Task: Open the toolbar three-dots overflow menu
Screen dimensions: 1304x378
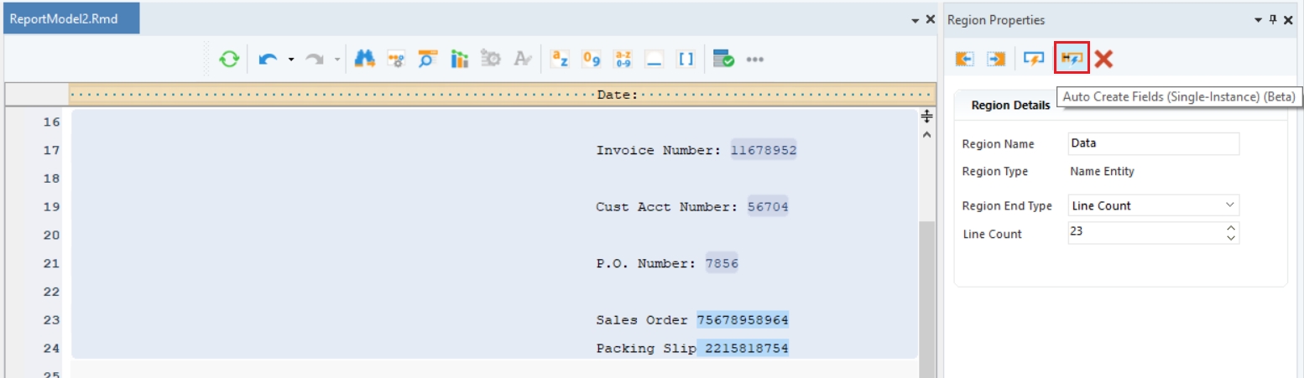Action: (x=754, y=60)
